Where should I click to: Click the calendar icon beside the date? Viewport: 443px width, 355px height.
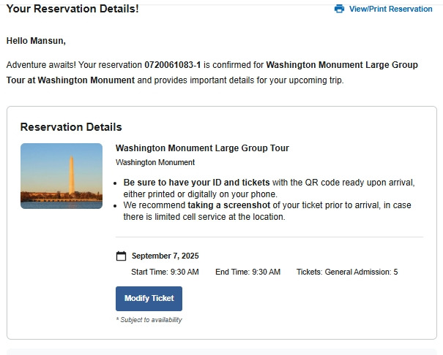122,256
